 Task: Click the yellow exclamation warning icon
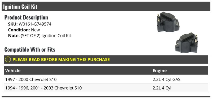tap(8, 60)
